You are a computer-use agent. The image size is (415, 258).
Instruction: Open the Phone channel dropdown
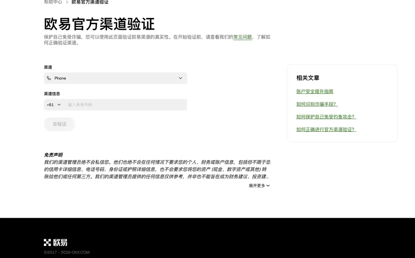point(115,78)
